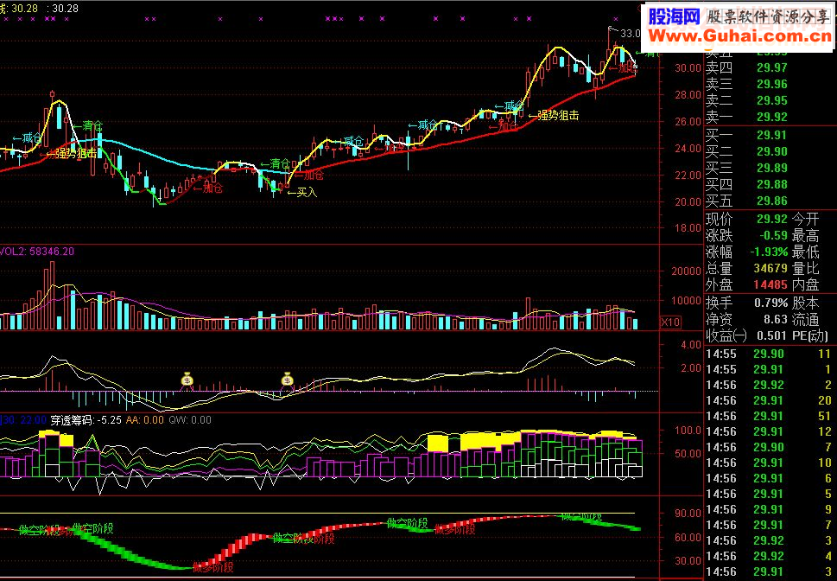Select the 穿透筹码: -5.25 indicator label
837x581 pixels.
(86, 420)
